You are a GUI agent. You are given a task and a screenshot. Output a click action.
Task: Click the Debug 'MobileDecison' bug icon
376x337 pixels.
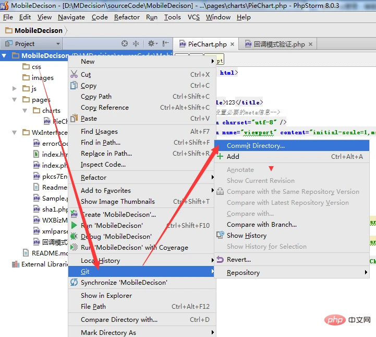74,236
